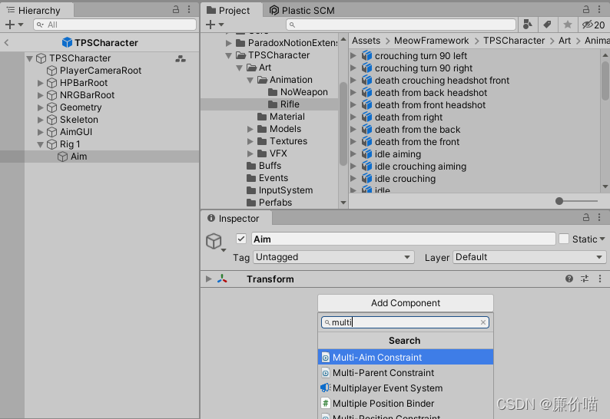Open the GameObject icon picker in Inspector
Image resolution: width=610 pixels, height=419 pixels.
click(216, 242)
